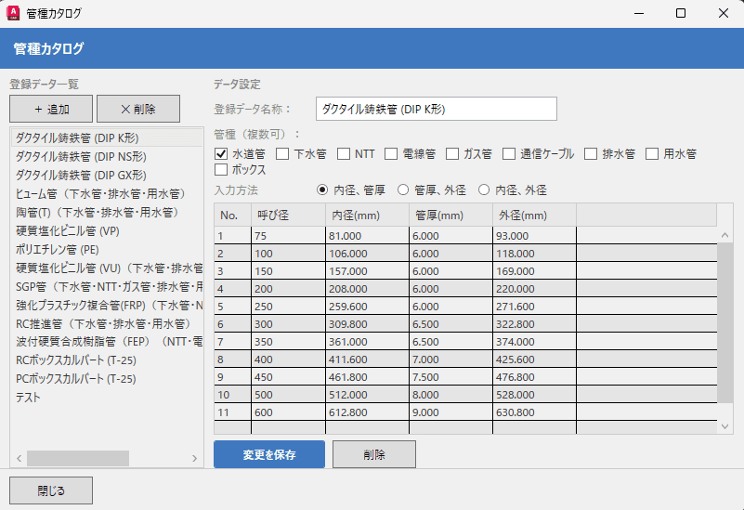Uncheck the 水道管 checkbox
744x510 pixels.
[221, 153]
